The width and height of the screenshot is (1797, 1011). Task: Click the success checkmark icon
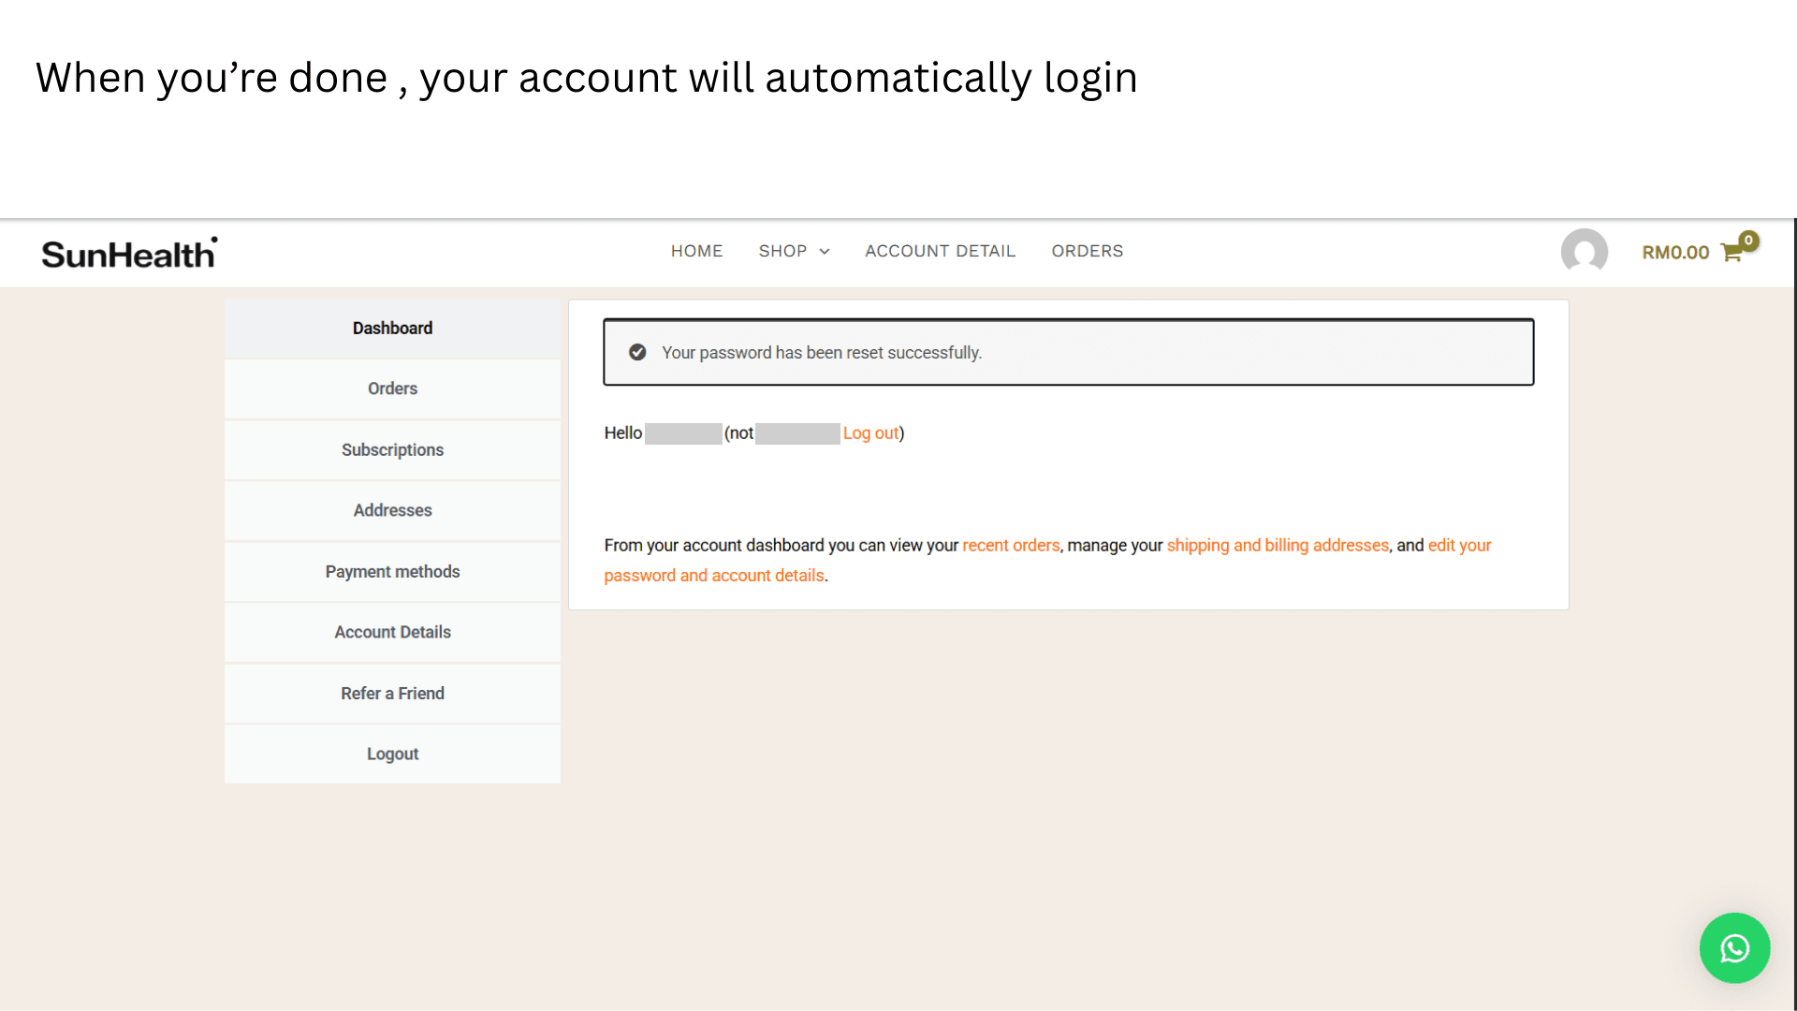(637, 352)
